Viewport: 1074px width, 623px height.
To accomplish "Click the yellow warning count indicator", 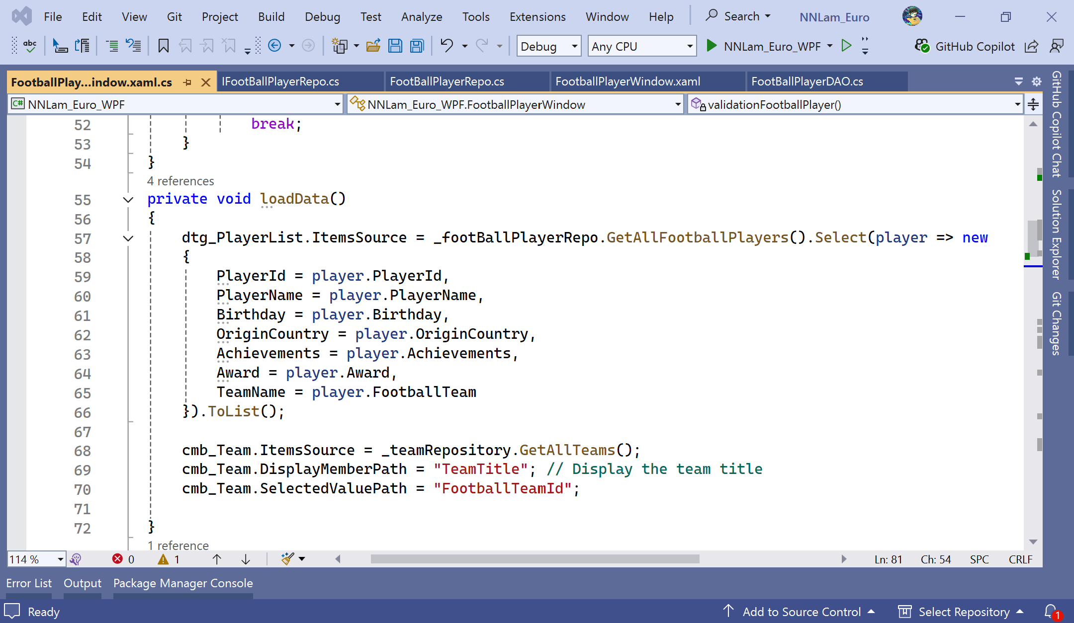I will coord(169,559).
